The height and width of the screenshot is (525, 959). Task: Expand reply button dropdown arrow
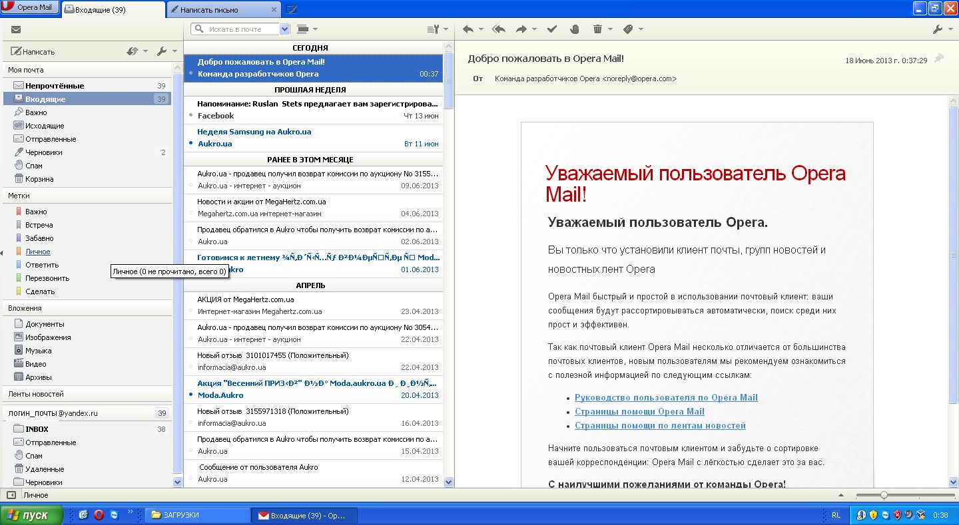481,29
